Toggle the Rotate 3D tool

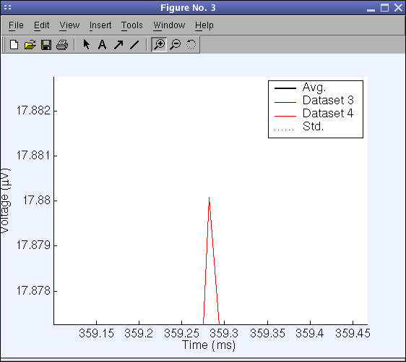coord(191,45)
